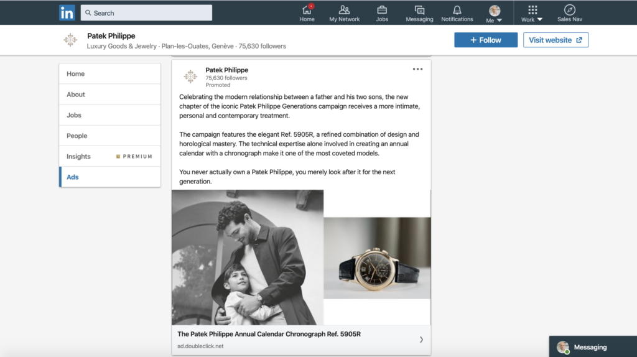This screenshot has width=637, height=357.
Task: Select Jobs in company sidebar
Action: (x=109, y=115)
